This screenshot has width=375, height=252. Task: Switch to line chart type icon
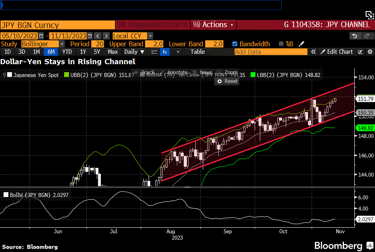[155, 52]
